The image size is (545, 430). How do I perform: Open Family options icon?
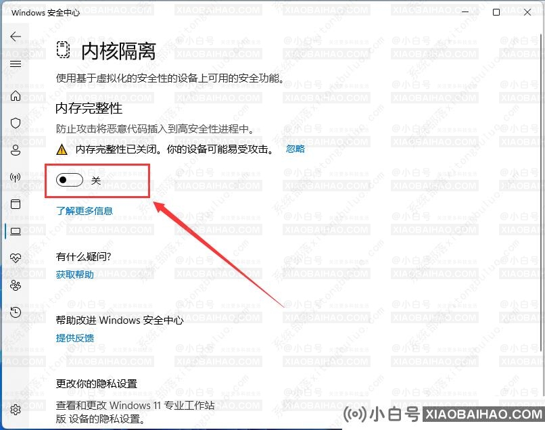click(x=16, y=285)
